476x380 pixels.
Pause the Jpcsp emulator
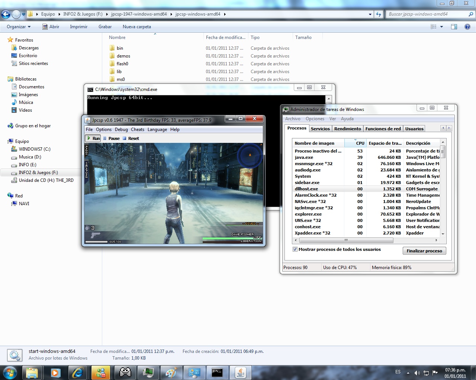coord(111,138)
